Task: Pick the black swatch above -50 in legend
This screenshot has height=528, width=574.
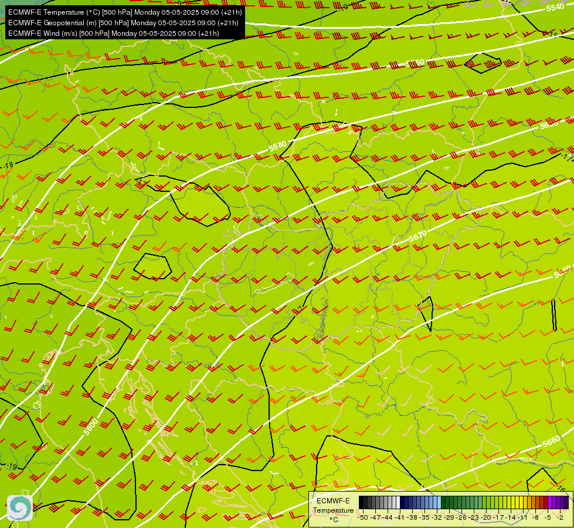Action: click(361, 502)
